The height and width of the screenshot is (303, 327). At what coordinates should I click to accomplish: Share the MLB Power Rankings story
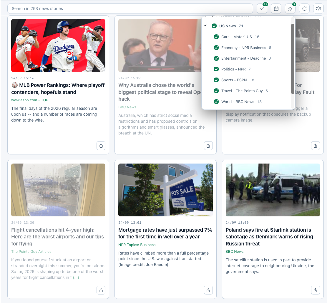pos(101,146)
